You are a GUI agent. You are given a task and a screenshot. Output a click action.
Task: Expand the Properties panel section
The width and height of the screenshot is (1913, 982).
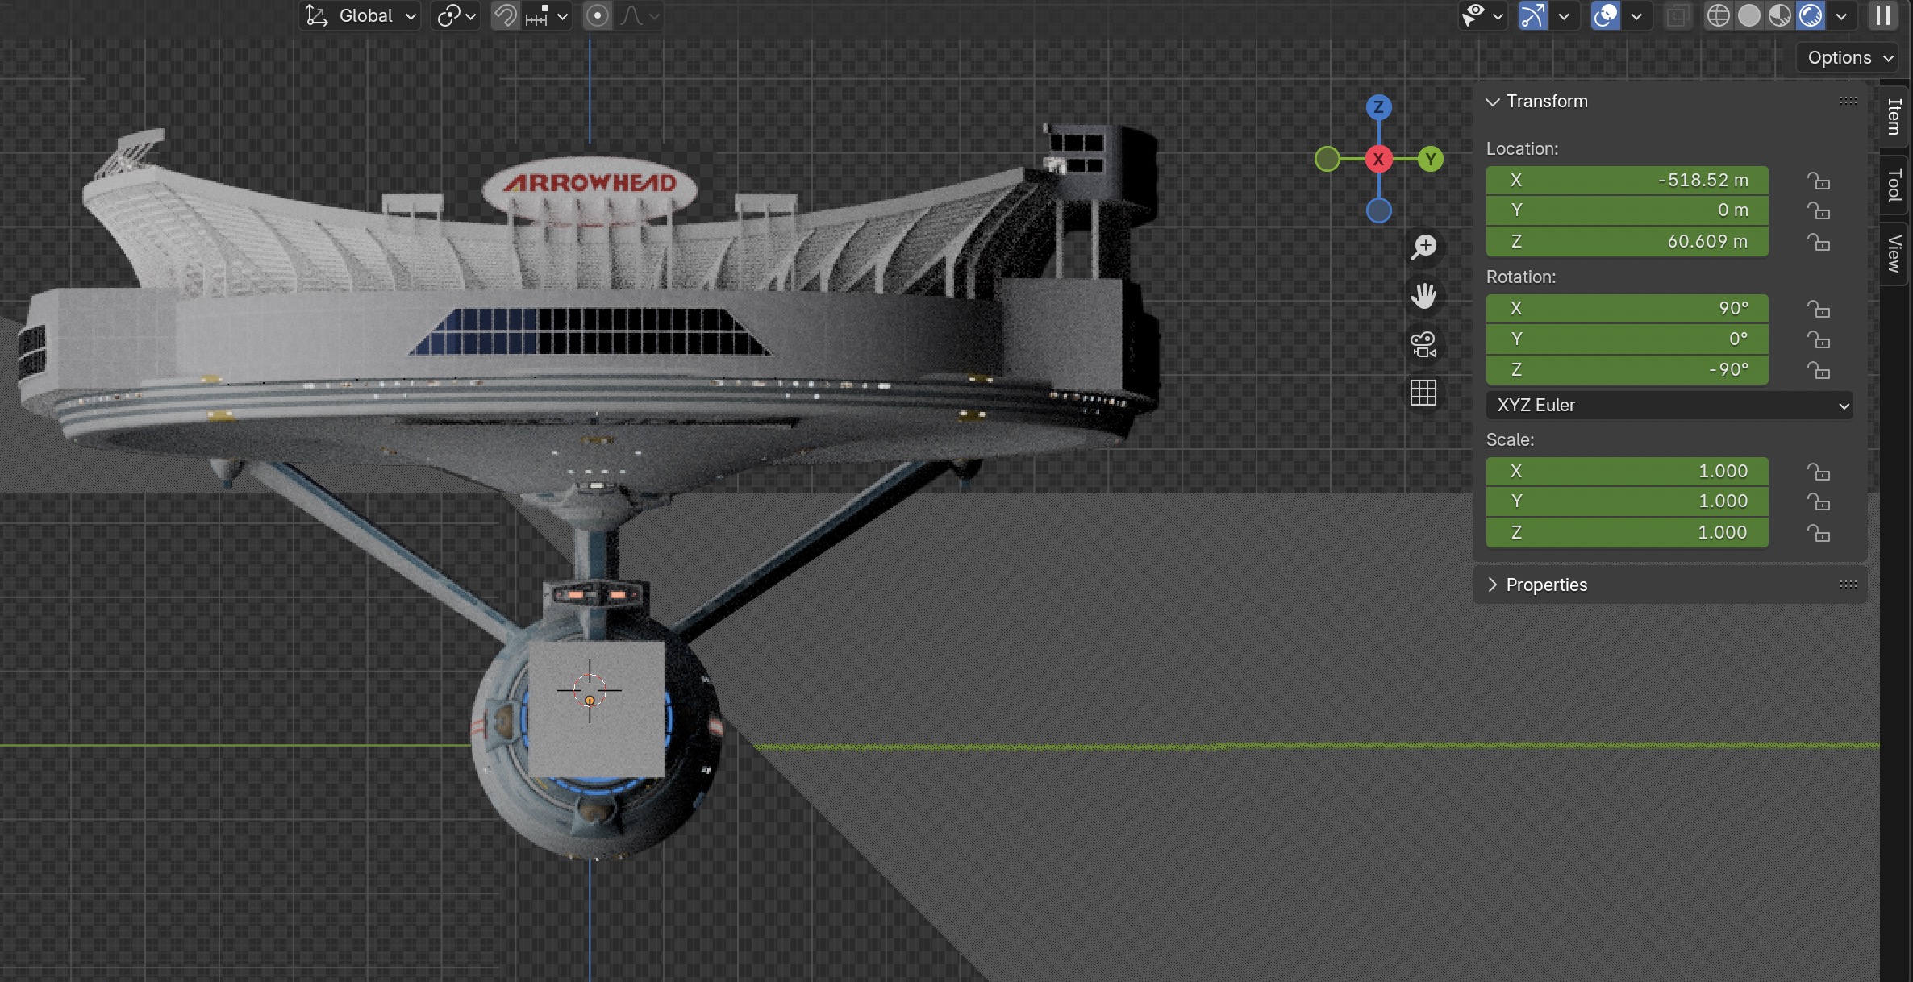pyautogui.click(x=1546, y=585)
